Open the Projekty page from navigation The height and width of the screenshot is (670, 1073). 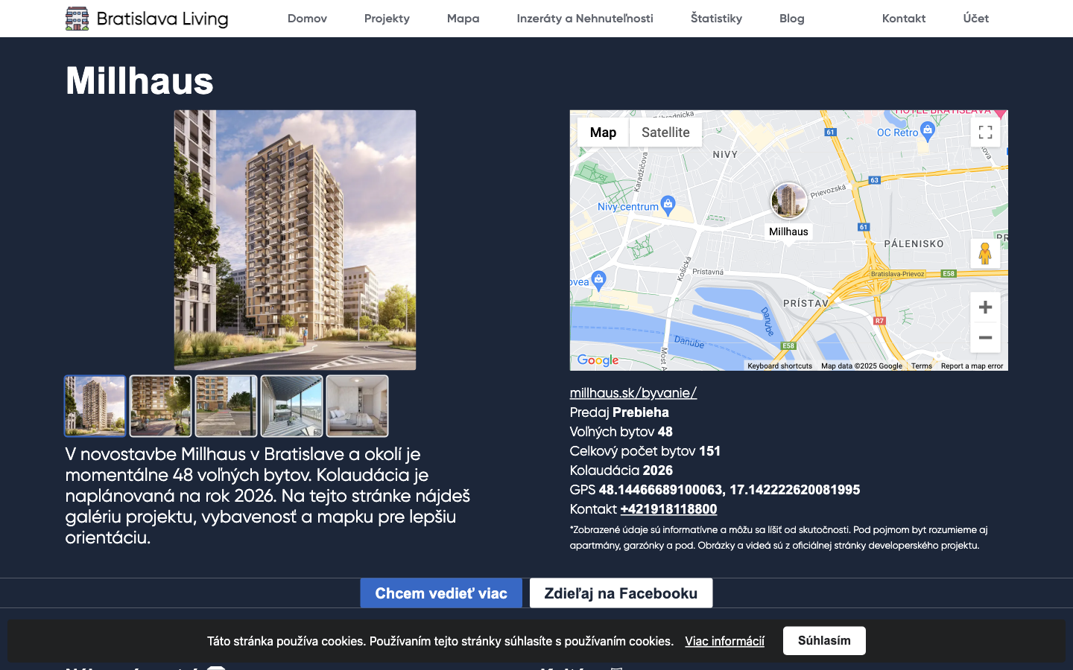click(387, 19)
